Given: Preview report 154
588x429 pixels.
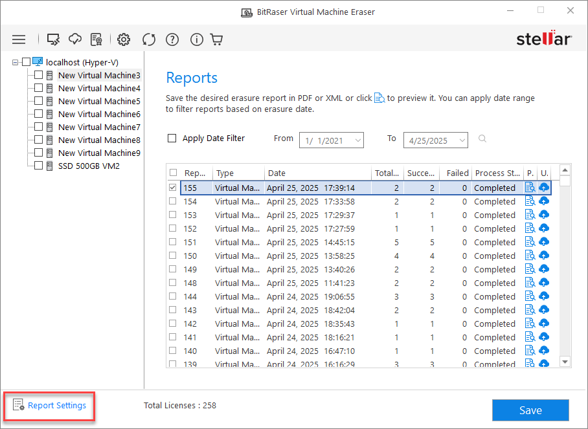Looking at the screenshot, I should (x=530, y=201).
